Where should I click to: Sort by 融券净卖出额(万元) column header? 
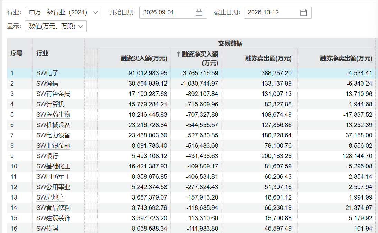tap(346, 59)
